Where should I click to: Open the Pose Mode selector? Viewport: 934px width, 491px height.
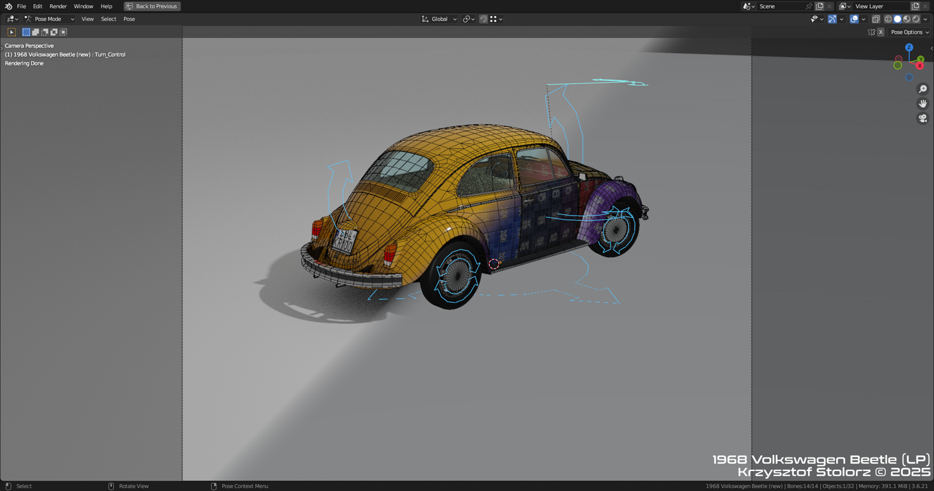[x=49, y=19]
